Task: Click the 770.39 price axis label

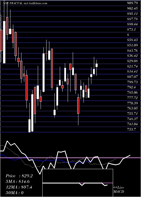Action: [132, 103]
